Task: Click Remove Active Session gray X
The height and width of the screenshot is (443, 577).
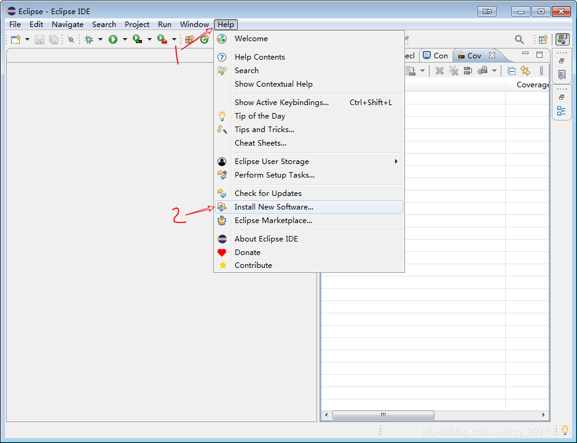Action: 439,71
